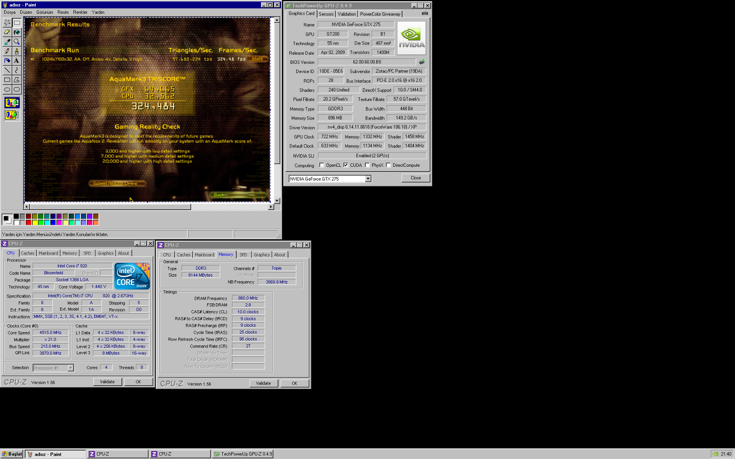Choose the opaque selection option icon
The width and height of the screenshot is (735, 459).
click(x=12, y=102)
